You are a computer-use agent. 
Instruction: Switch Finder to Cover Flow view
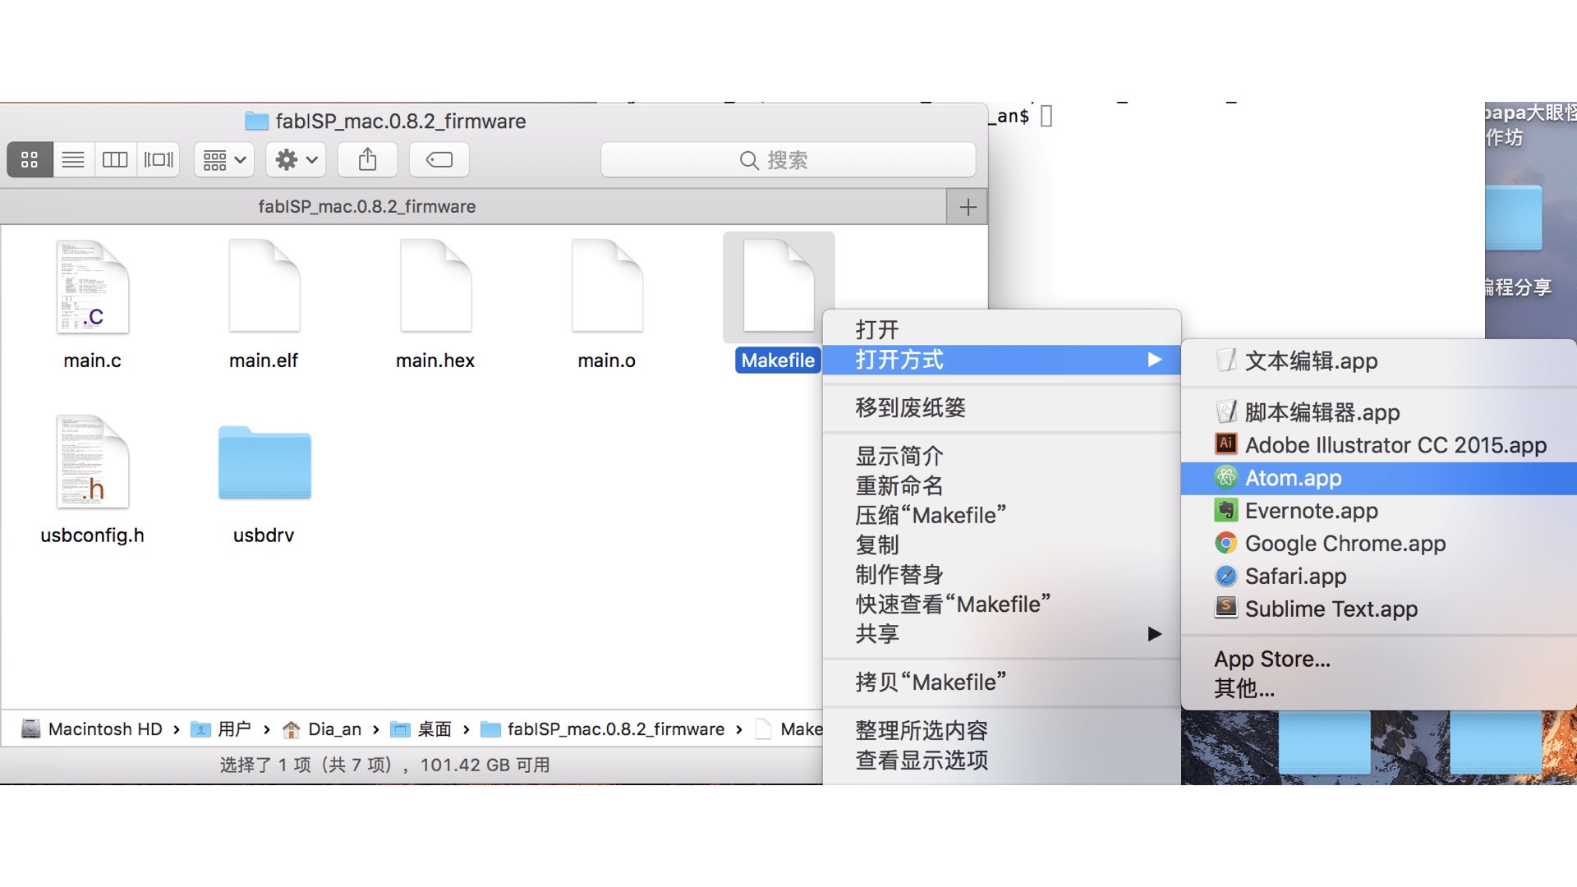click(x=159, y=159)
